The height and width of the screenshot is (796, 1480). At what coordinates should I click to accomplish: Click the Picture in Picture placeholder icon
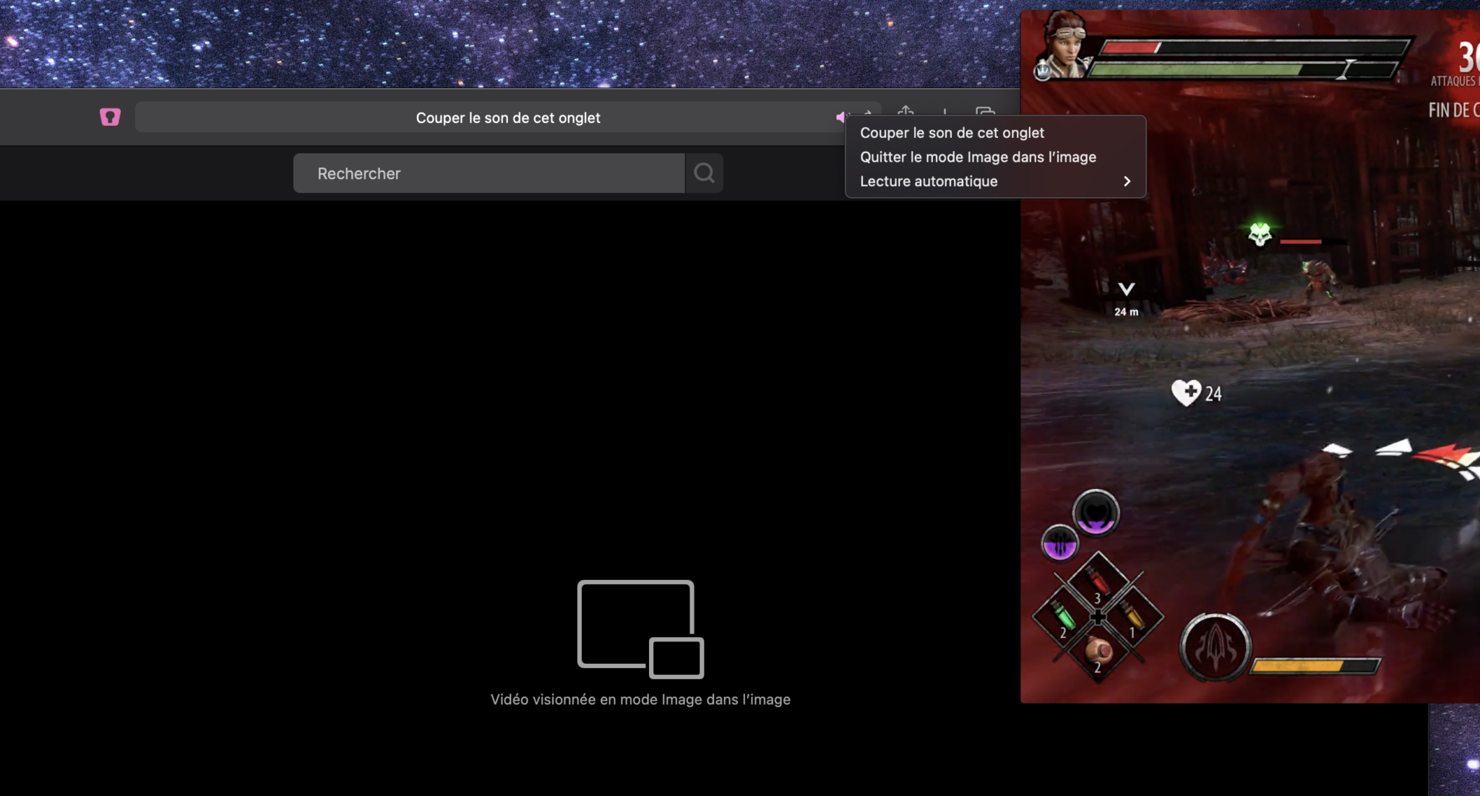[x=640, y=629]
